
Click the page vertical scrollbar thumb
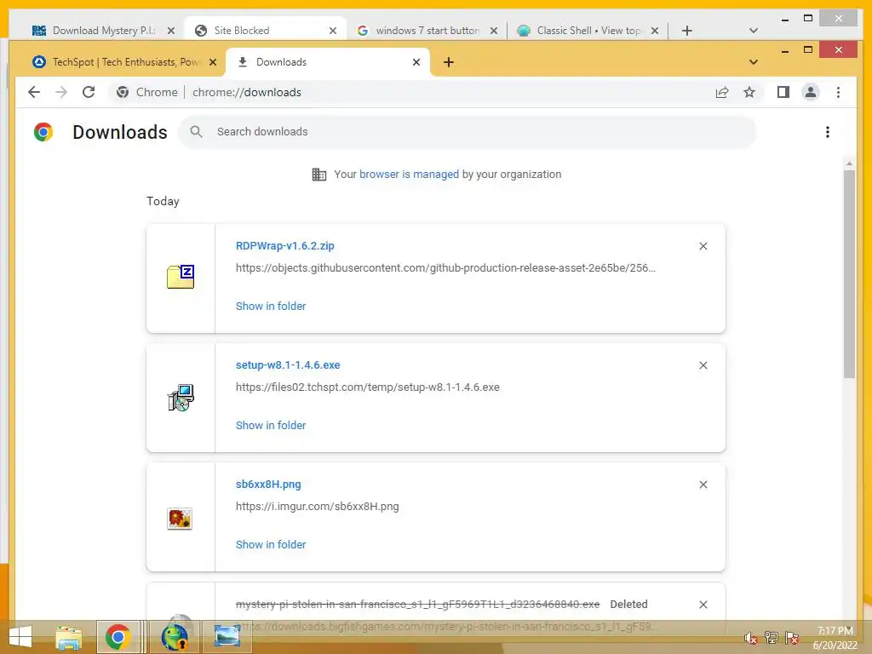(x=849, y=273)
